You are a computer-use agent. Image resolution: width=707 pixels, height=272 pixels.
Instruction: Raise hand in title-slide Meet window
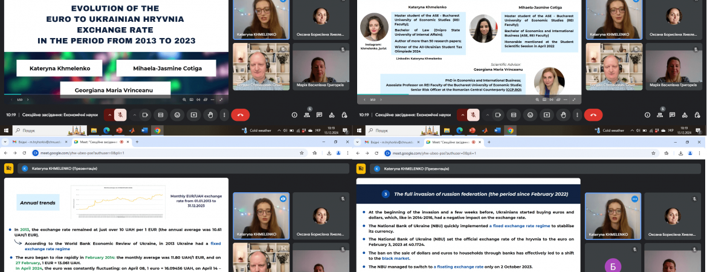(210, 115)
